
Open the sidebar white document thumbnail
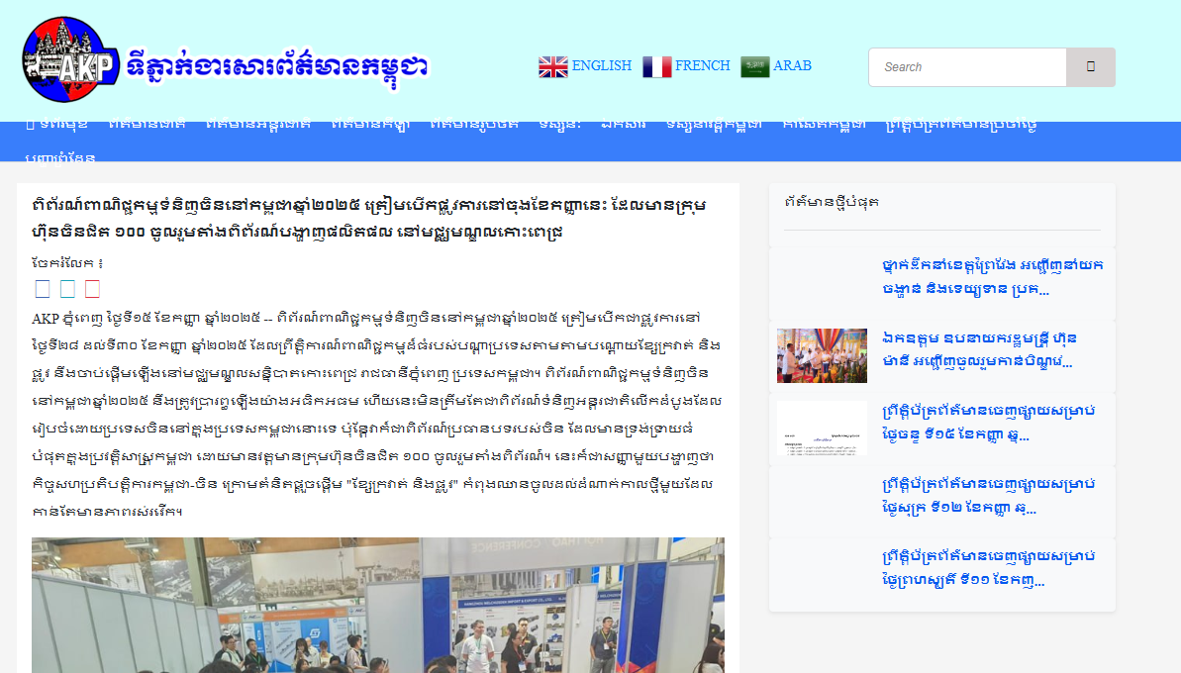pos(822,429)
